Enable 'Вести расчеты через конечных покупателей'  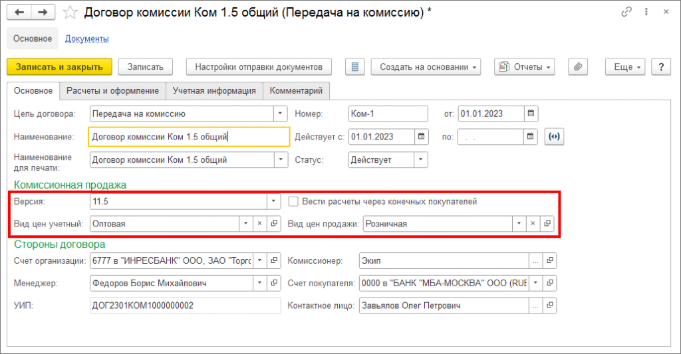(x=293, y=201)
